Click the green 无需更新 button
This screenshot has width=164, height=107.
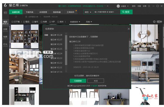coord(78,81)
